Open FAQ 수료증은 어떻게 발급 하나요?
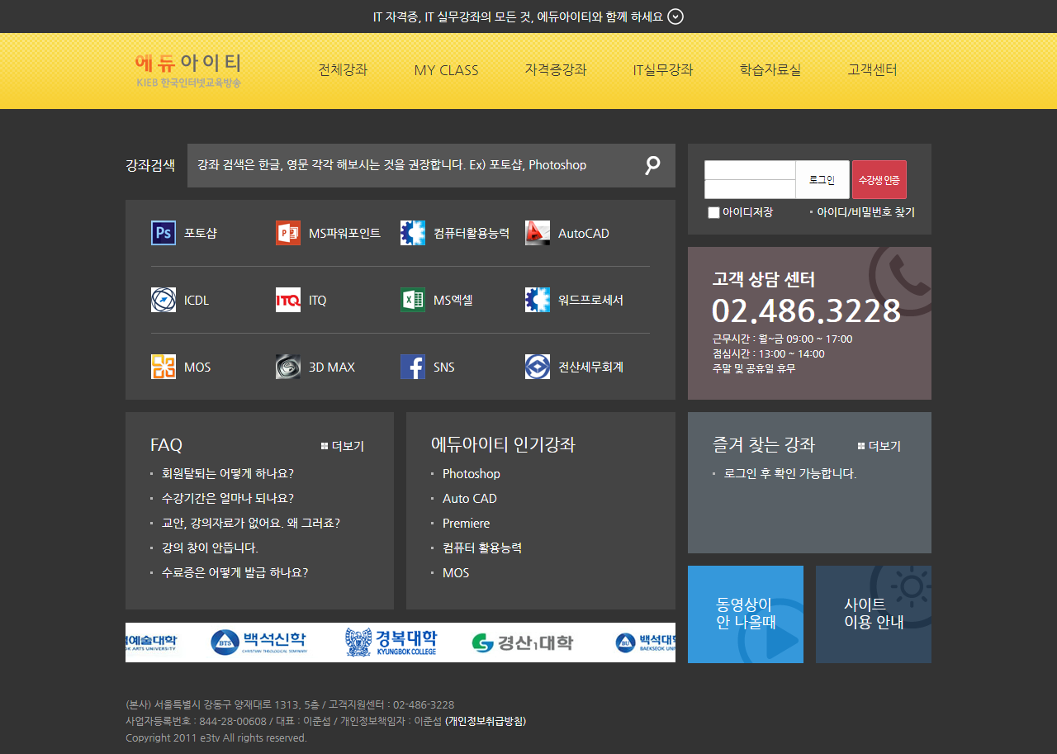This screenshot has height=754, width=1057. pyautogui.click(x=235, y=572)
